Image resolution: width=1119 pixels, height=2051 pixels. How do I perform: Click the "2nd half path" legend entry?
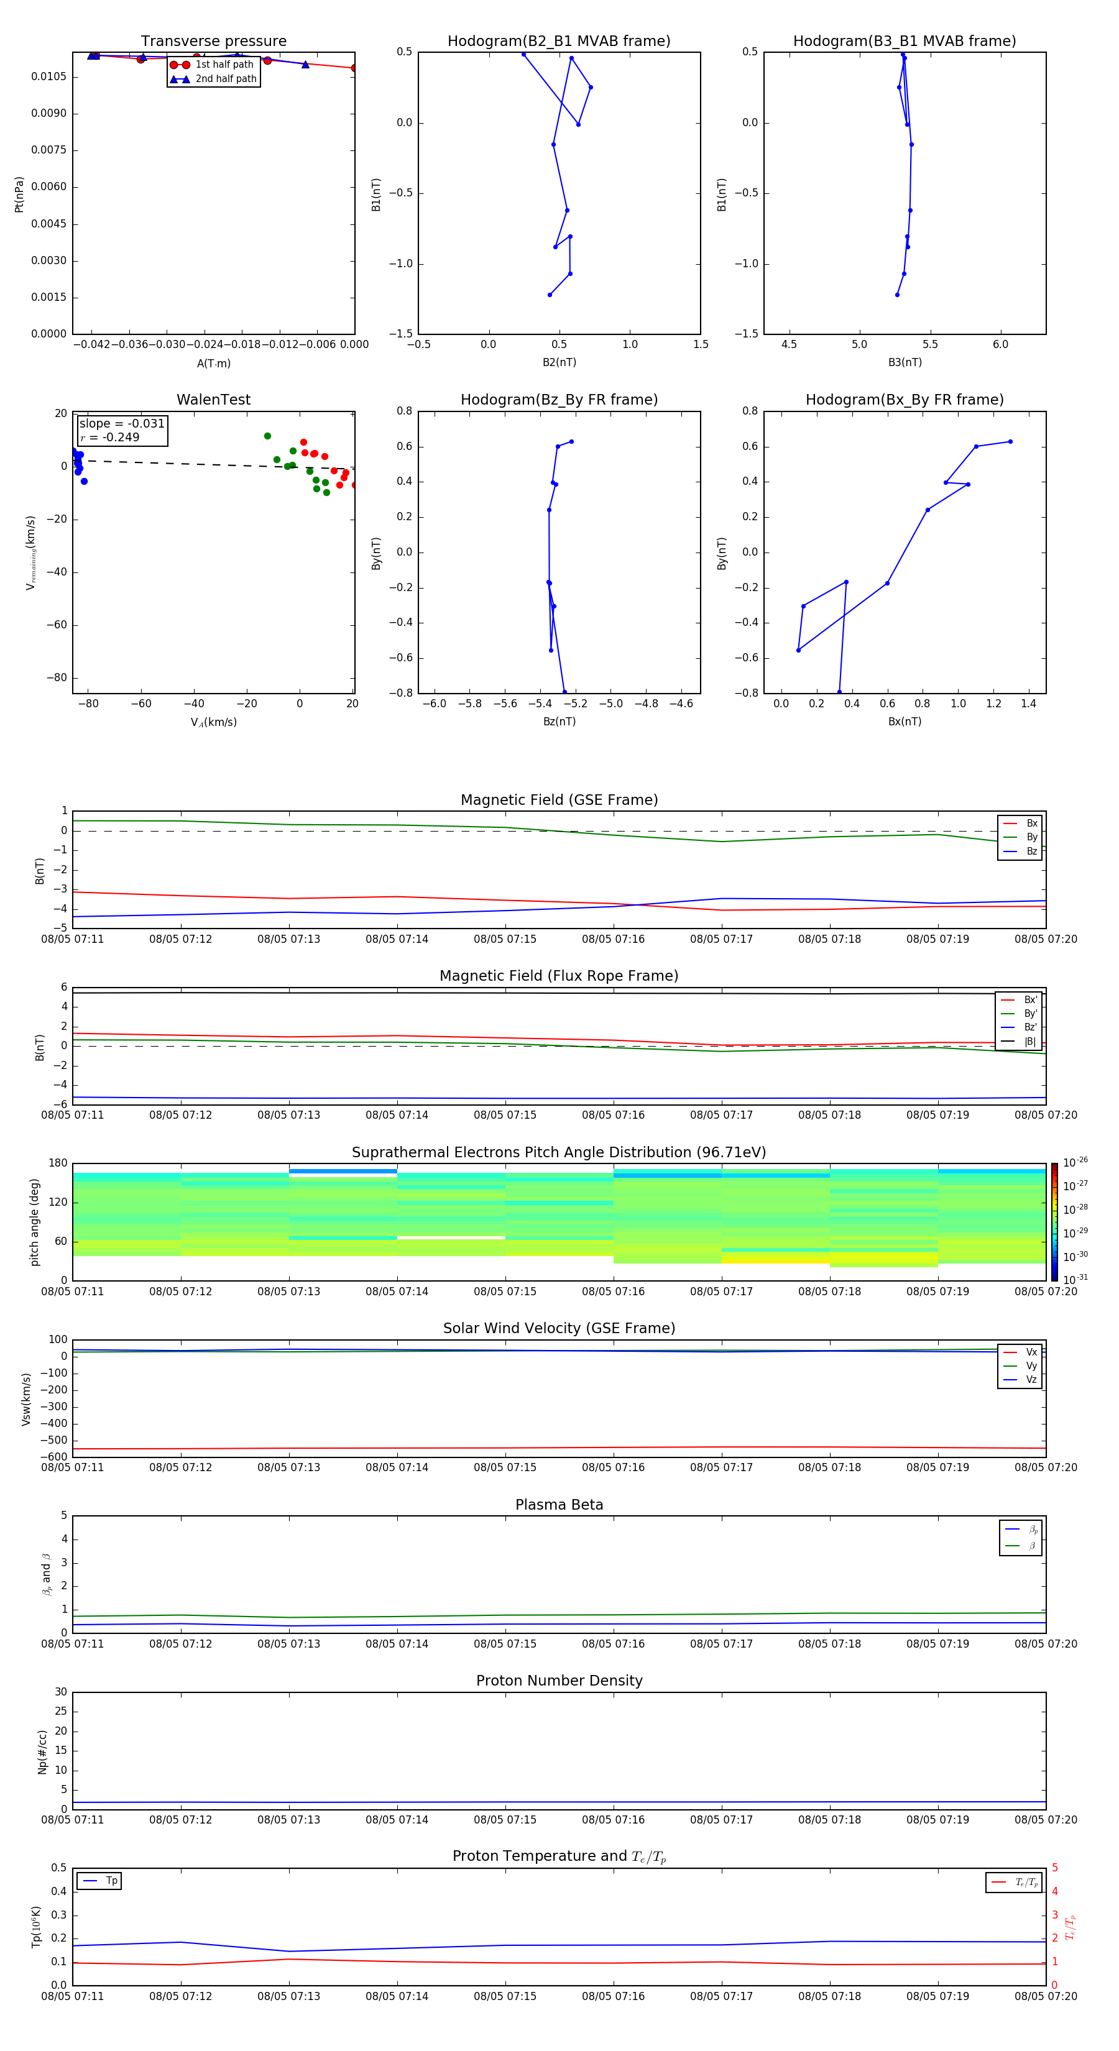(x=213, y=79)
